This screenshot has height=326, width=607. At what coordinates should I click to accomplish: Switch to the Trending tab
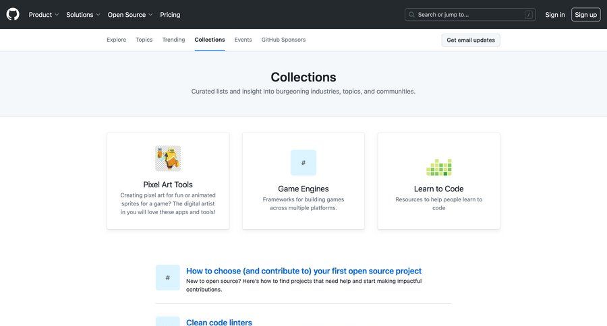pyautogui.click(x=173, y=40)
